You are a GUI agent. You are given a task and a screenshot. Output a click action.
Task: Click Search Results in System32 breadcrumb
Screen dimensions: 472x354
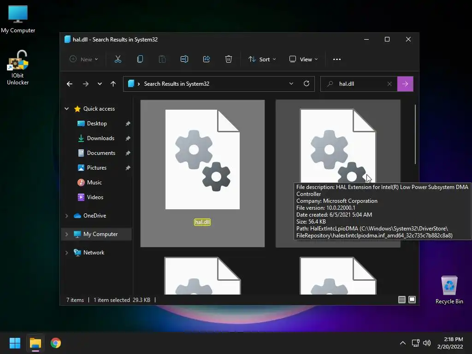coord(177,84)
